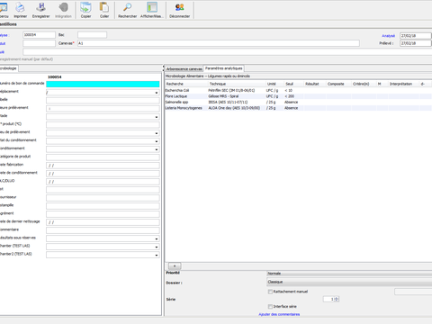
Task: Click the Afficher/Masquer panel icon
Action: tap(152, 7)
